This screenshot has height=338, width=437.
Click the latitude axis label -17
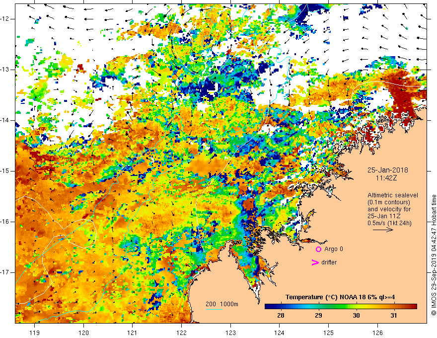coord(5,272)
